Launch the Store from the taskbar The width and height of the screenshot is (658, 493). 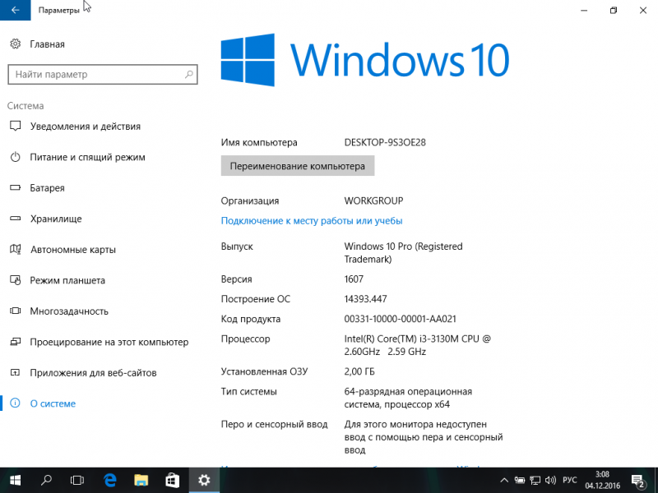pyautogui.click(x=172, y=480)
